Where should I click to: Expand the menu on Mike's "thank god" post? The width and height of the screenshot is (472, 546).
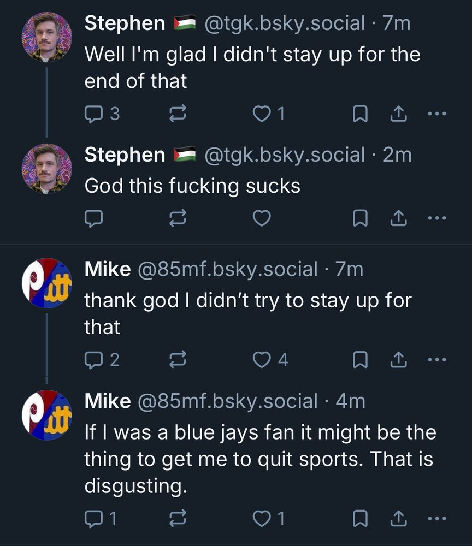tap(437, 359)
